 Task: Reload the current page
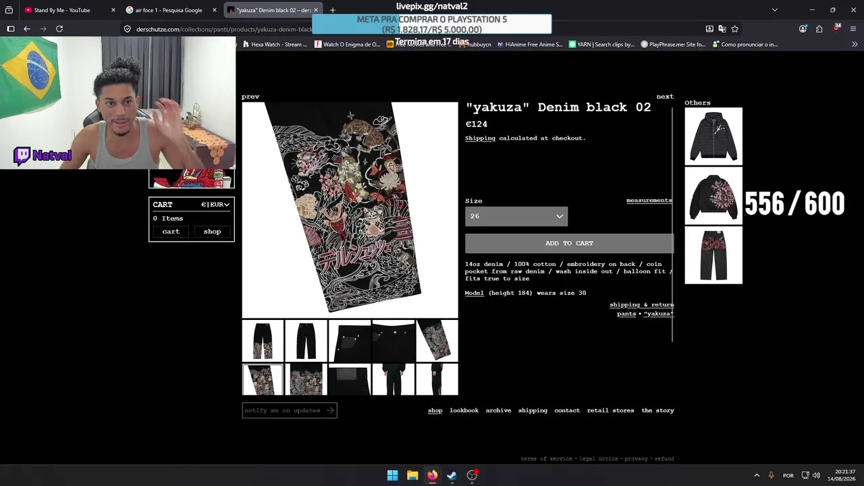tap(59, 29)
